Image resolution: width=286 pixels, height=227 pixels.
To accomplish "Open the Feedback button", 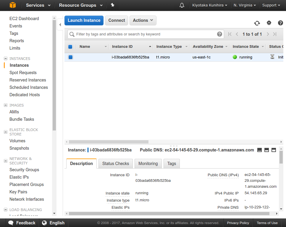I will click(22, 223).
